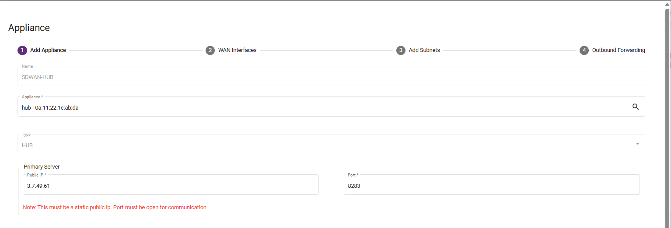
Task: Click the step 2 number circle
Action: click(x=210, y=50)
